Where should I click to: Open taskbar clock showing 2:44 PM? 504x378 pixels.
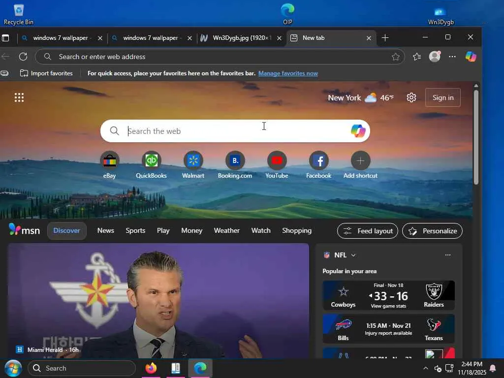click(x=472, y=368)
